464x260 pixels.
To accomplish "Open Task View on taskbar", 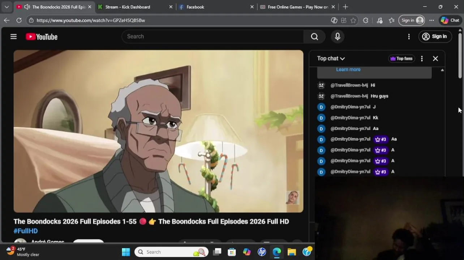I will (x=217, y=252).
